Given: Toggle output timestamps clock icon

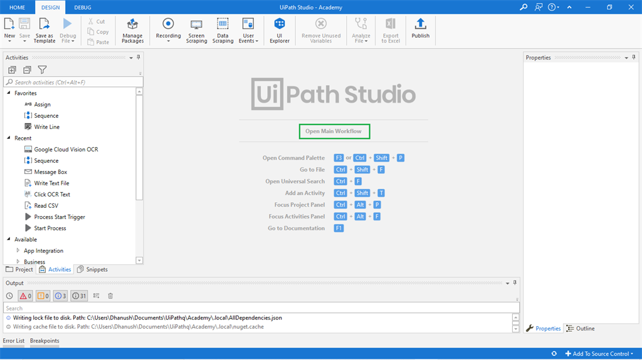Looking at the screenshot, I should (x=9, y=296).
